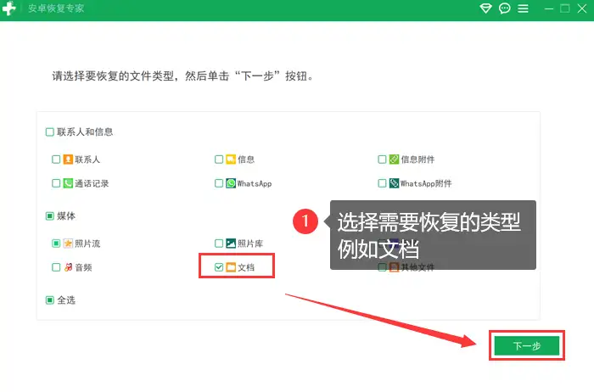Check the 信息附件 checkbox
This screenshot has width=594, height=392.
382,160
